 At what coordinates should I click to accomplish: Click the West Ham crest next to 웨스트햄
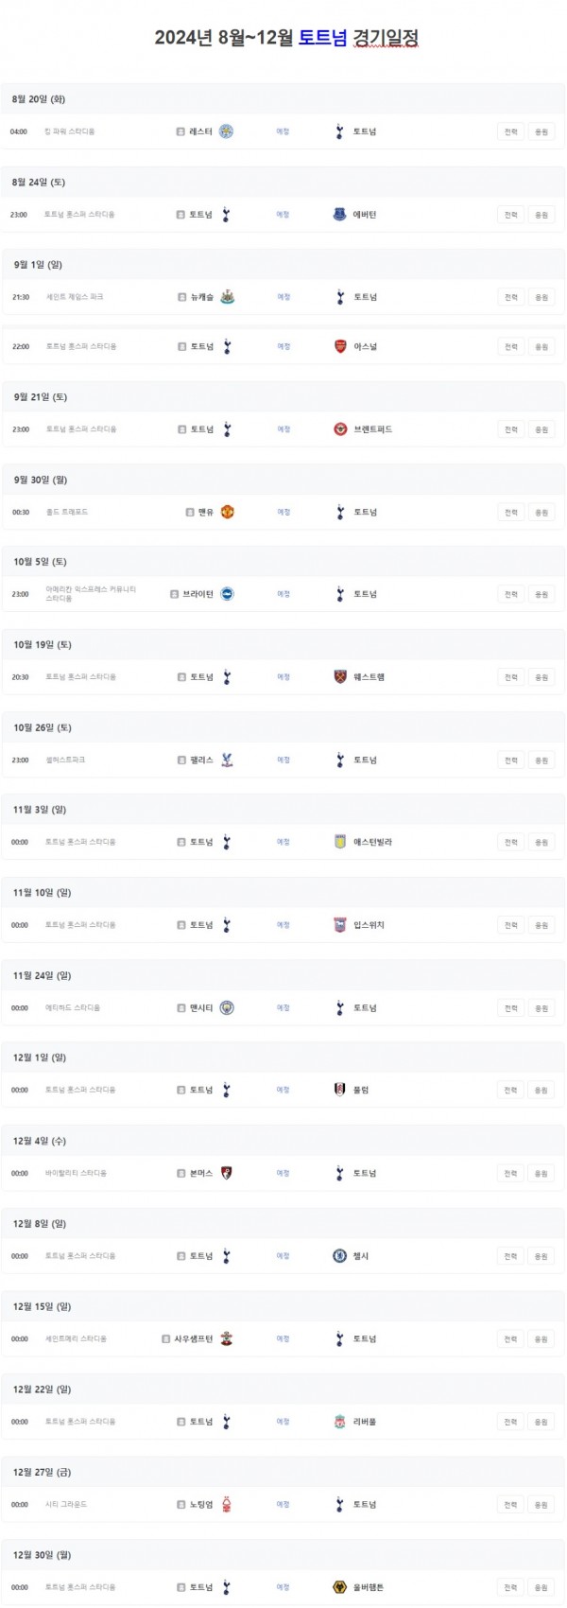pyautogui.click(x=340, y=677)
